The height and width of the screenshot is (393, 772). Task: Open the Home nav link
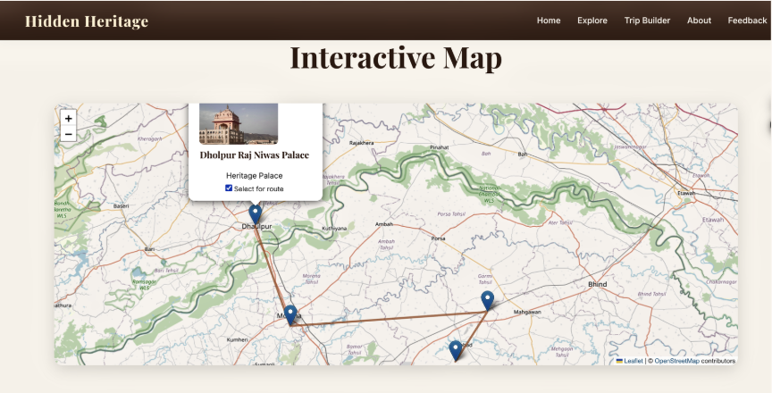point(549,21)
